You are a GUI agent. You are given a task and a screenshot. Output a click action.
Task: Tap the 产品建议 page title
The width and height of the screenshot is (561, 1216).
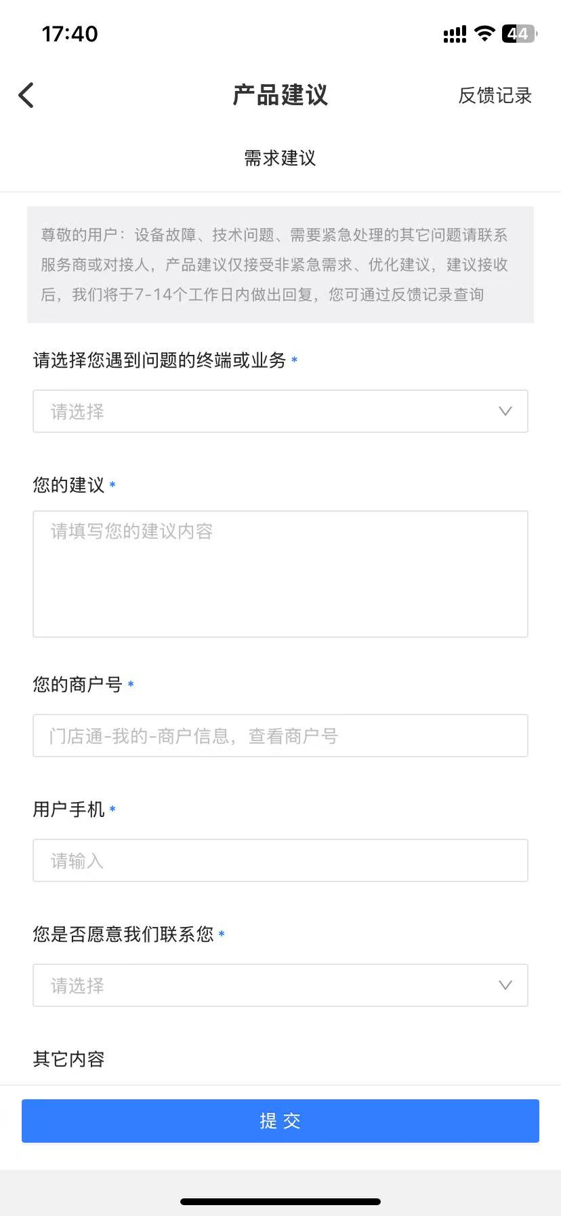coord(280,95)
